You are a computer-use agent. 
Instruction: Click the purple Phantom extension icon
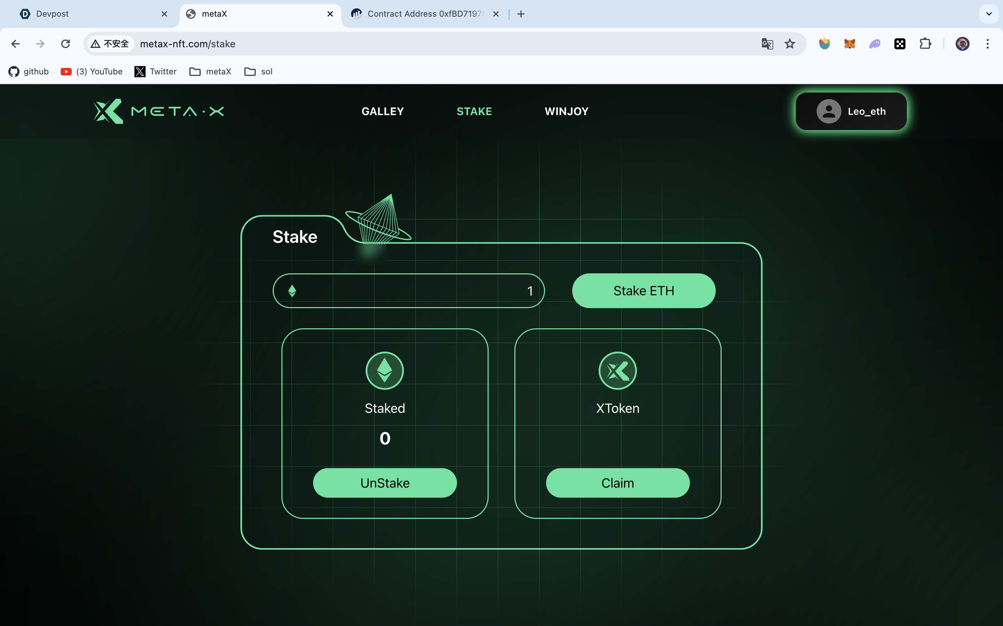874,44
